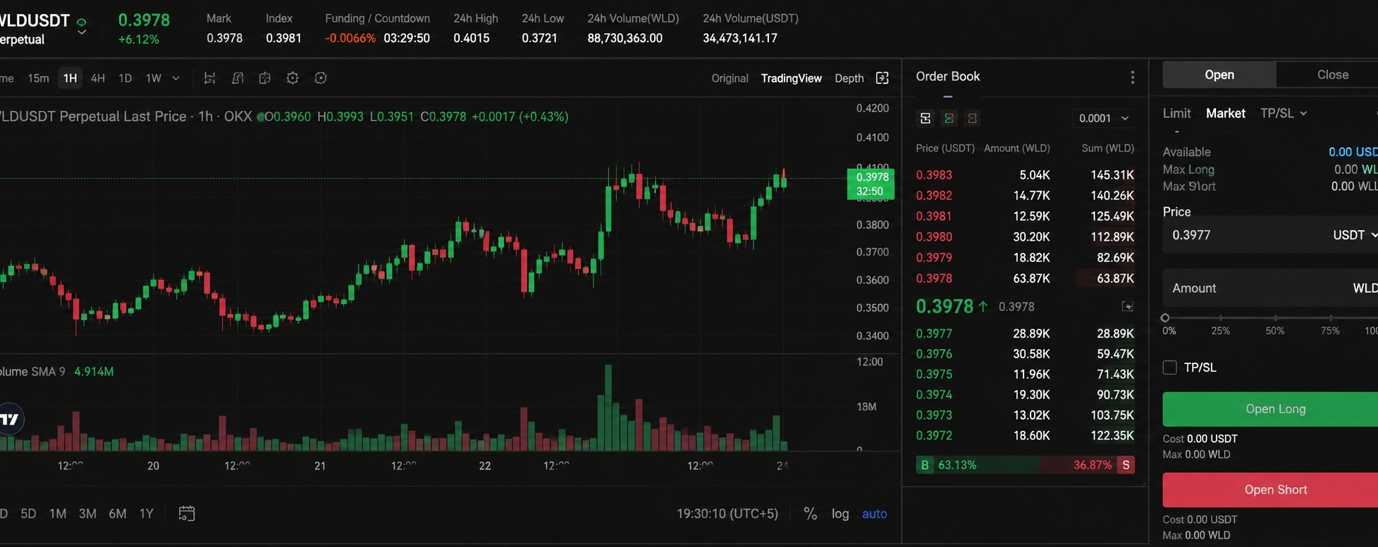
Task: Click the green status dot beside WLDUSDT
Action: pos(81,23)
